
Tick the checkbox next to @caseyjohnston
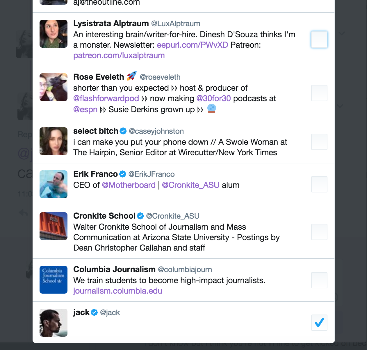pyautogui.click(x=319, y=142)
